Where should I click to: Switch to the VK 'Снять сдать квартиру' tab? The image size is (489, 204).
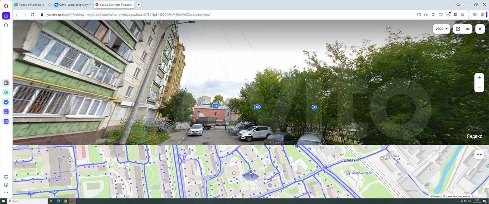[73, 5]
